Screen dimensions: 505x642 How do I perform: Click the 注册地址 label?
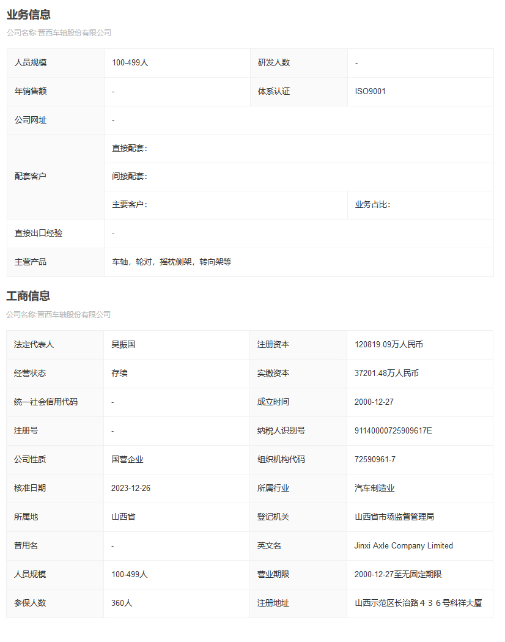[x=273, y=603]
